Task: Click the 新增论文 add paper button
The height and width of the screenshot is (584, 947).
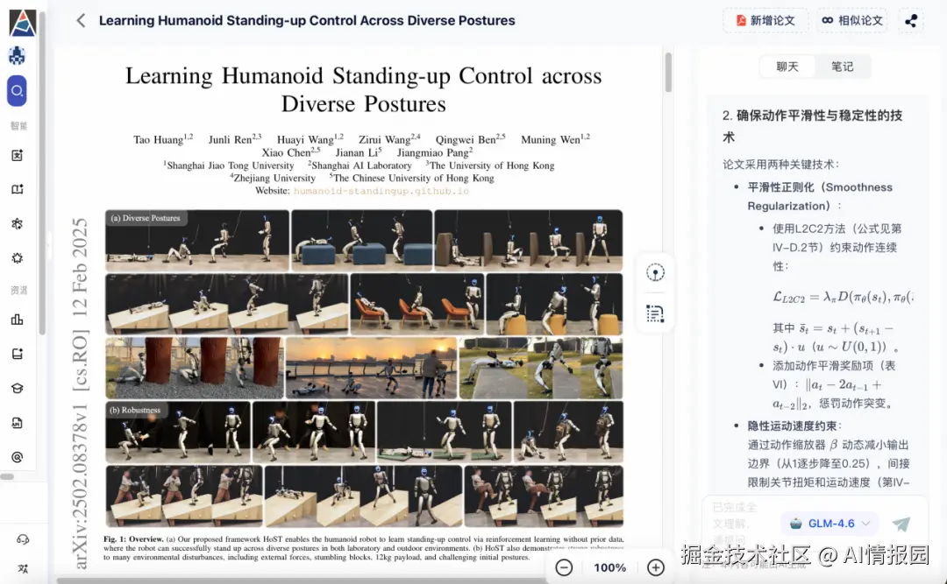Action: [x=765, y=20]
